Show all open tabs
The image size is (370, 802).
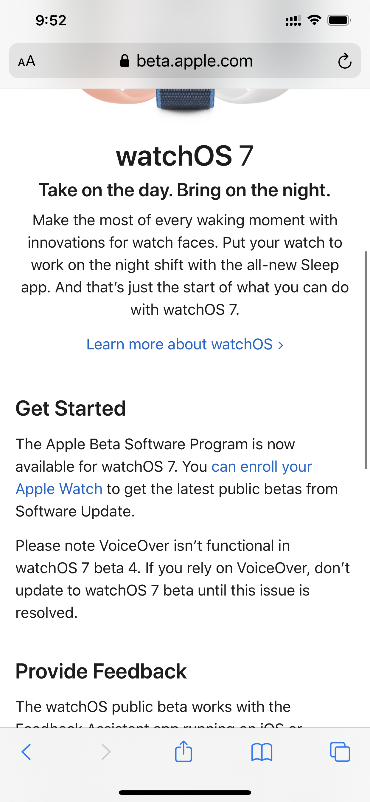pyautogui.click(x=340, y=752)
